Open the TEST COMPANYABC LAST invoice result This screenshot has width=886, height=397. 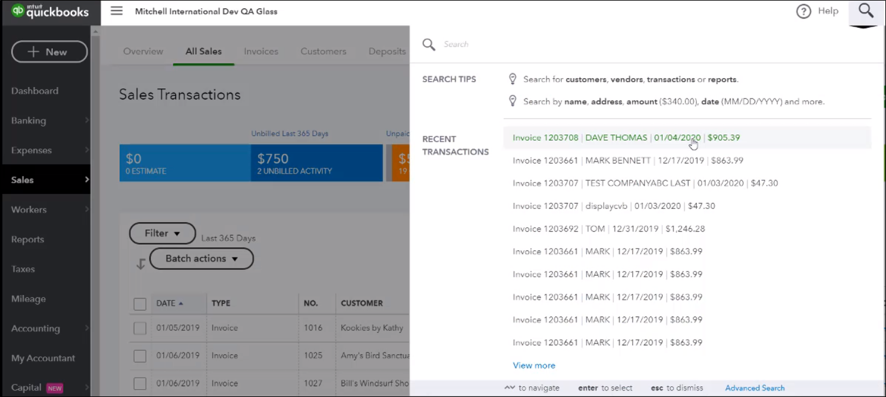tap(687, 183)
